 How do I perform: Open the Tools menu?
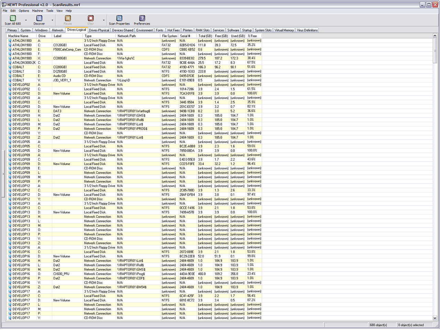(x=50, y=11)
